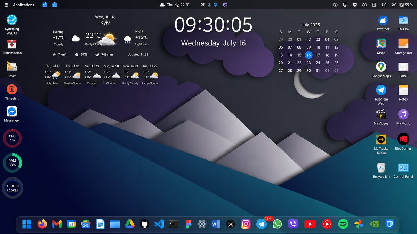The width and height of the screenshot is (417, 234).
Task: Click the network speed KB/s gauge
Action: pyautogui.click(x=13, y=188)
